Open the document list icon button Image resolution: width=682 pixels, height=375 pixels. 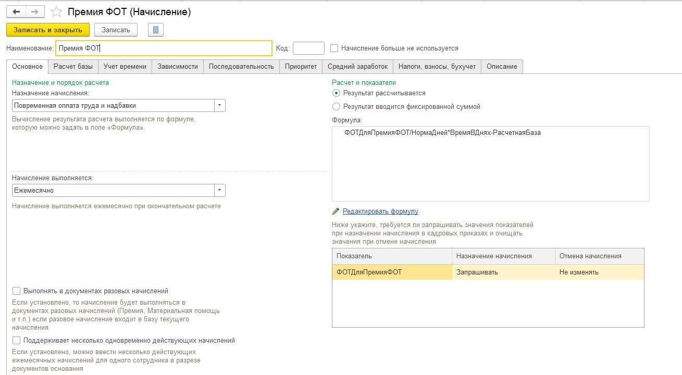pos(156,30)
